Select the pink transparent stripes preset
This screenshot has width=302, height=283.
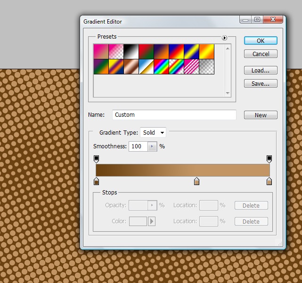point(192,66)
